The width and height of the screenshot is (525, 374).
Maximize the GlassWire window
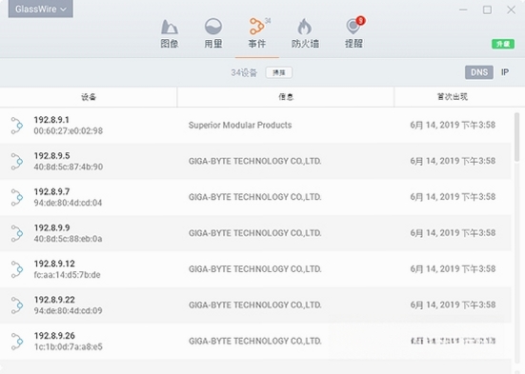coord(487,10)
